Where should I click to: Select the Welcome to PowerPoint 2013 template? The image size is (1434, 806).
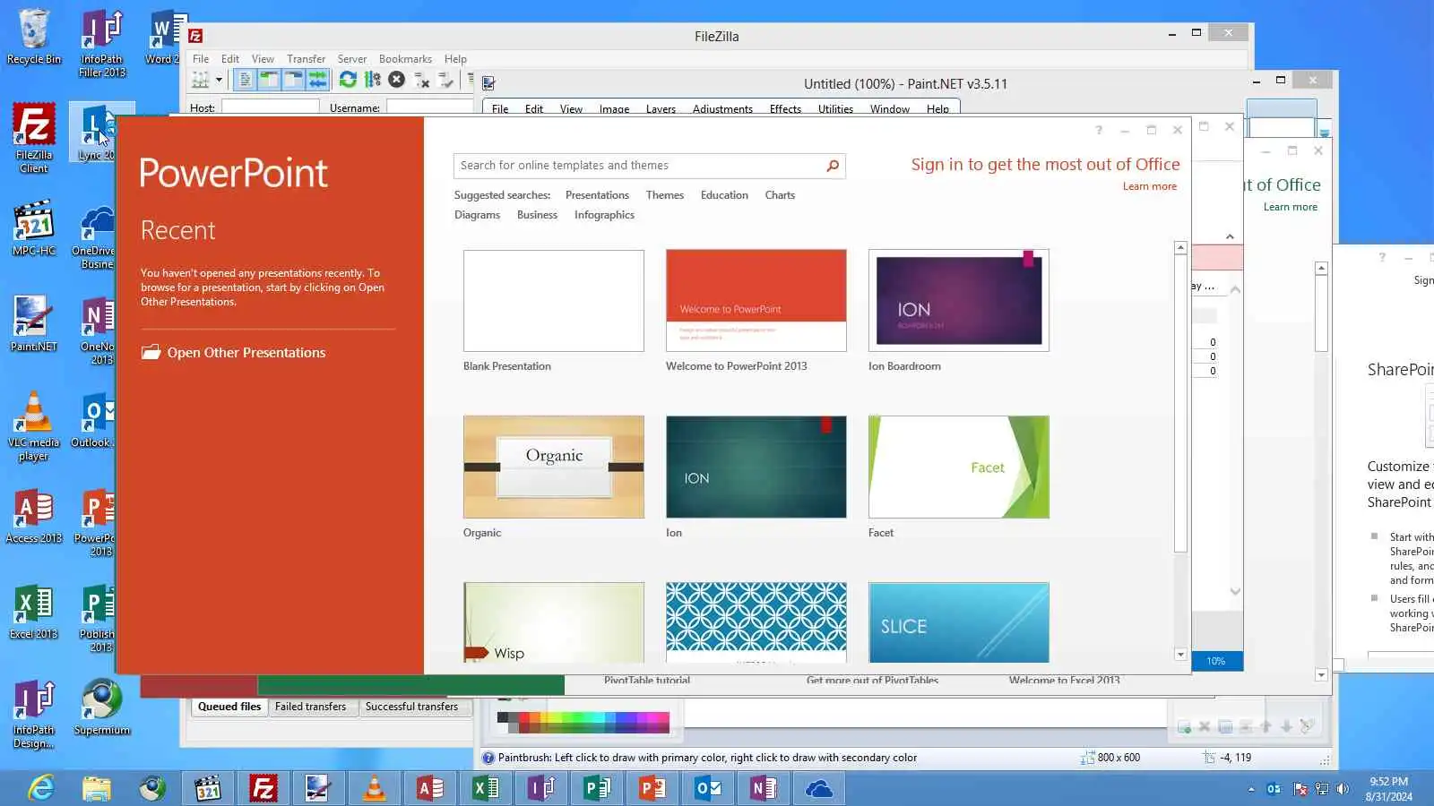[756, 300]
